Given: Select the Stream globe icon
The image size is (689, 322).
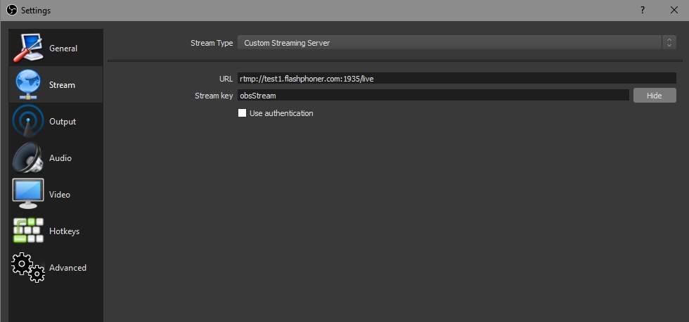Looking at the screenshot, I should (28, 84).
